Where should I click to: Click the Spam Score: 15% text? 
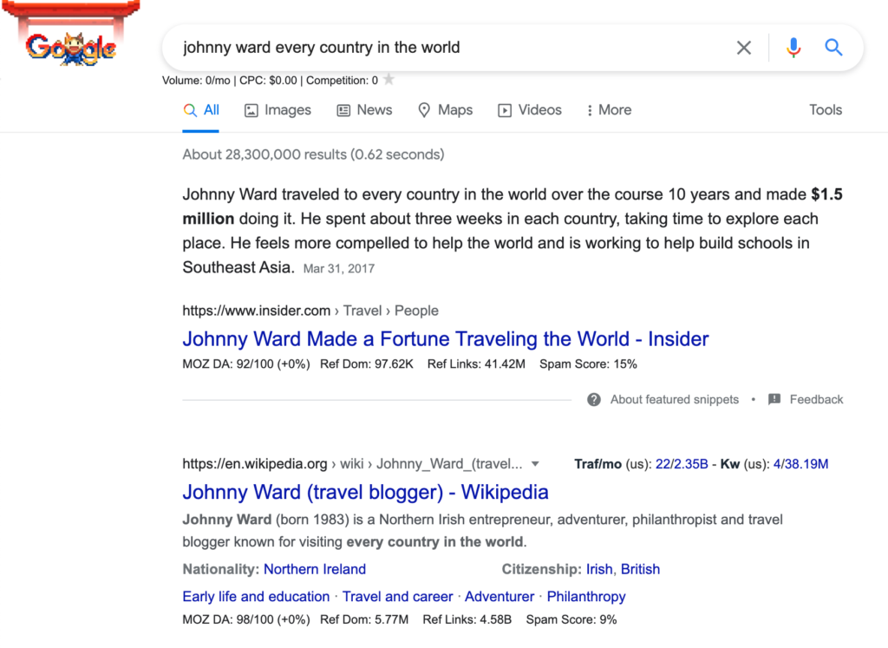588,363
